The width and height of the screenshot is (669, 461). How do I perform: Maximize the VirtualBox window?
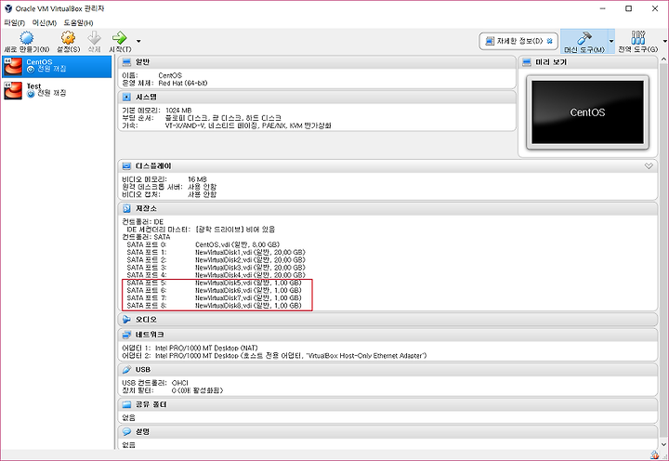(628, 8)
